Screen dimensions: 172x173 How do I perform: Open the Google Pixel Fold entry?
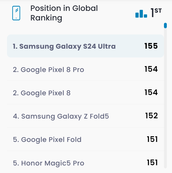pyautogui.click(x=47, y=140)
